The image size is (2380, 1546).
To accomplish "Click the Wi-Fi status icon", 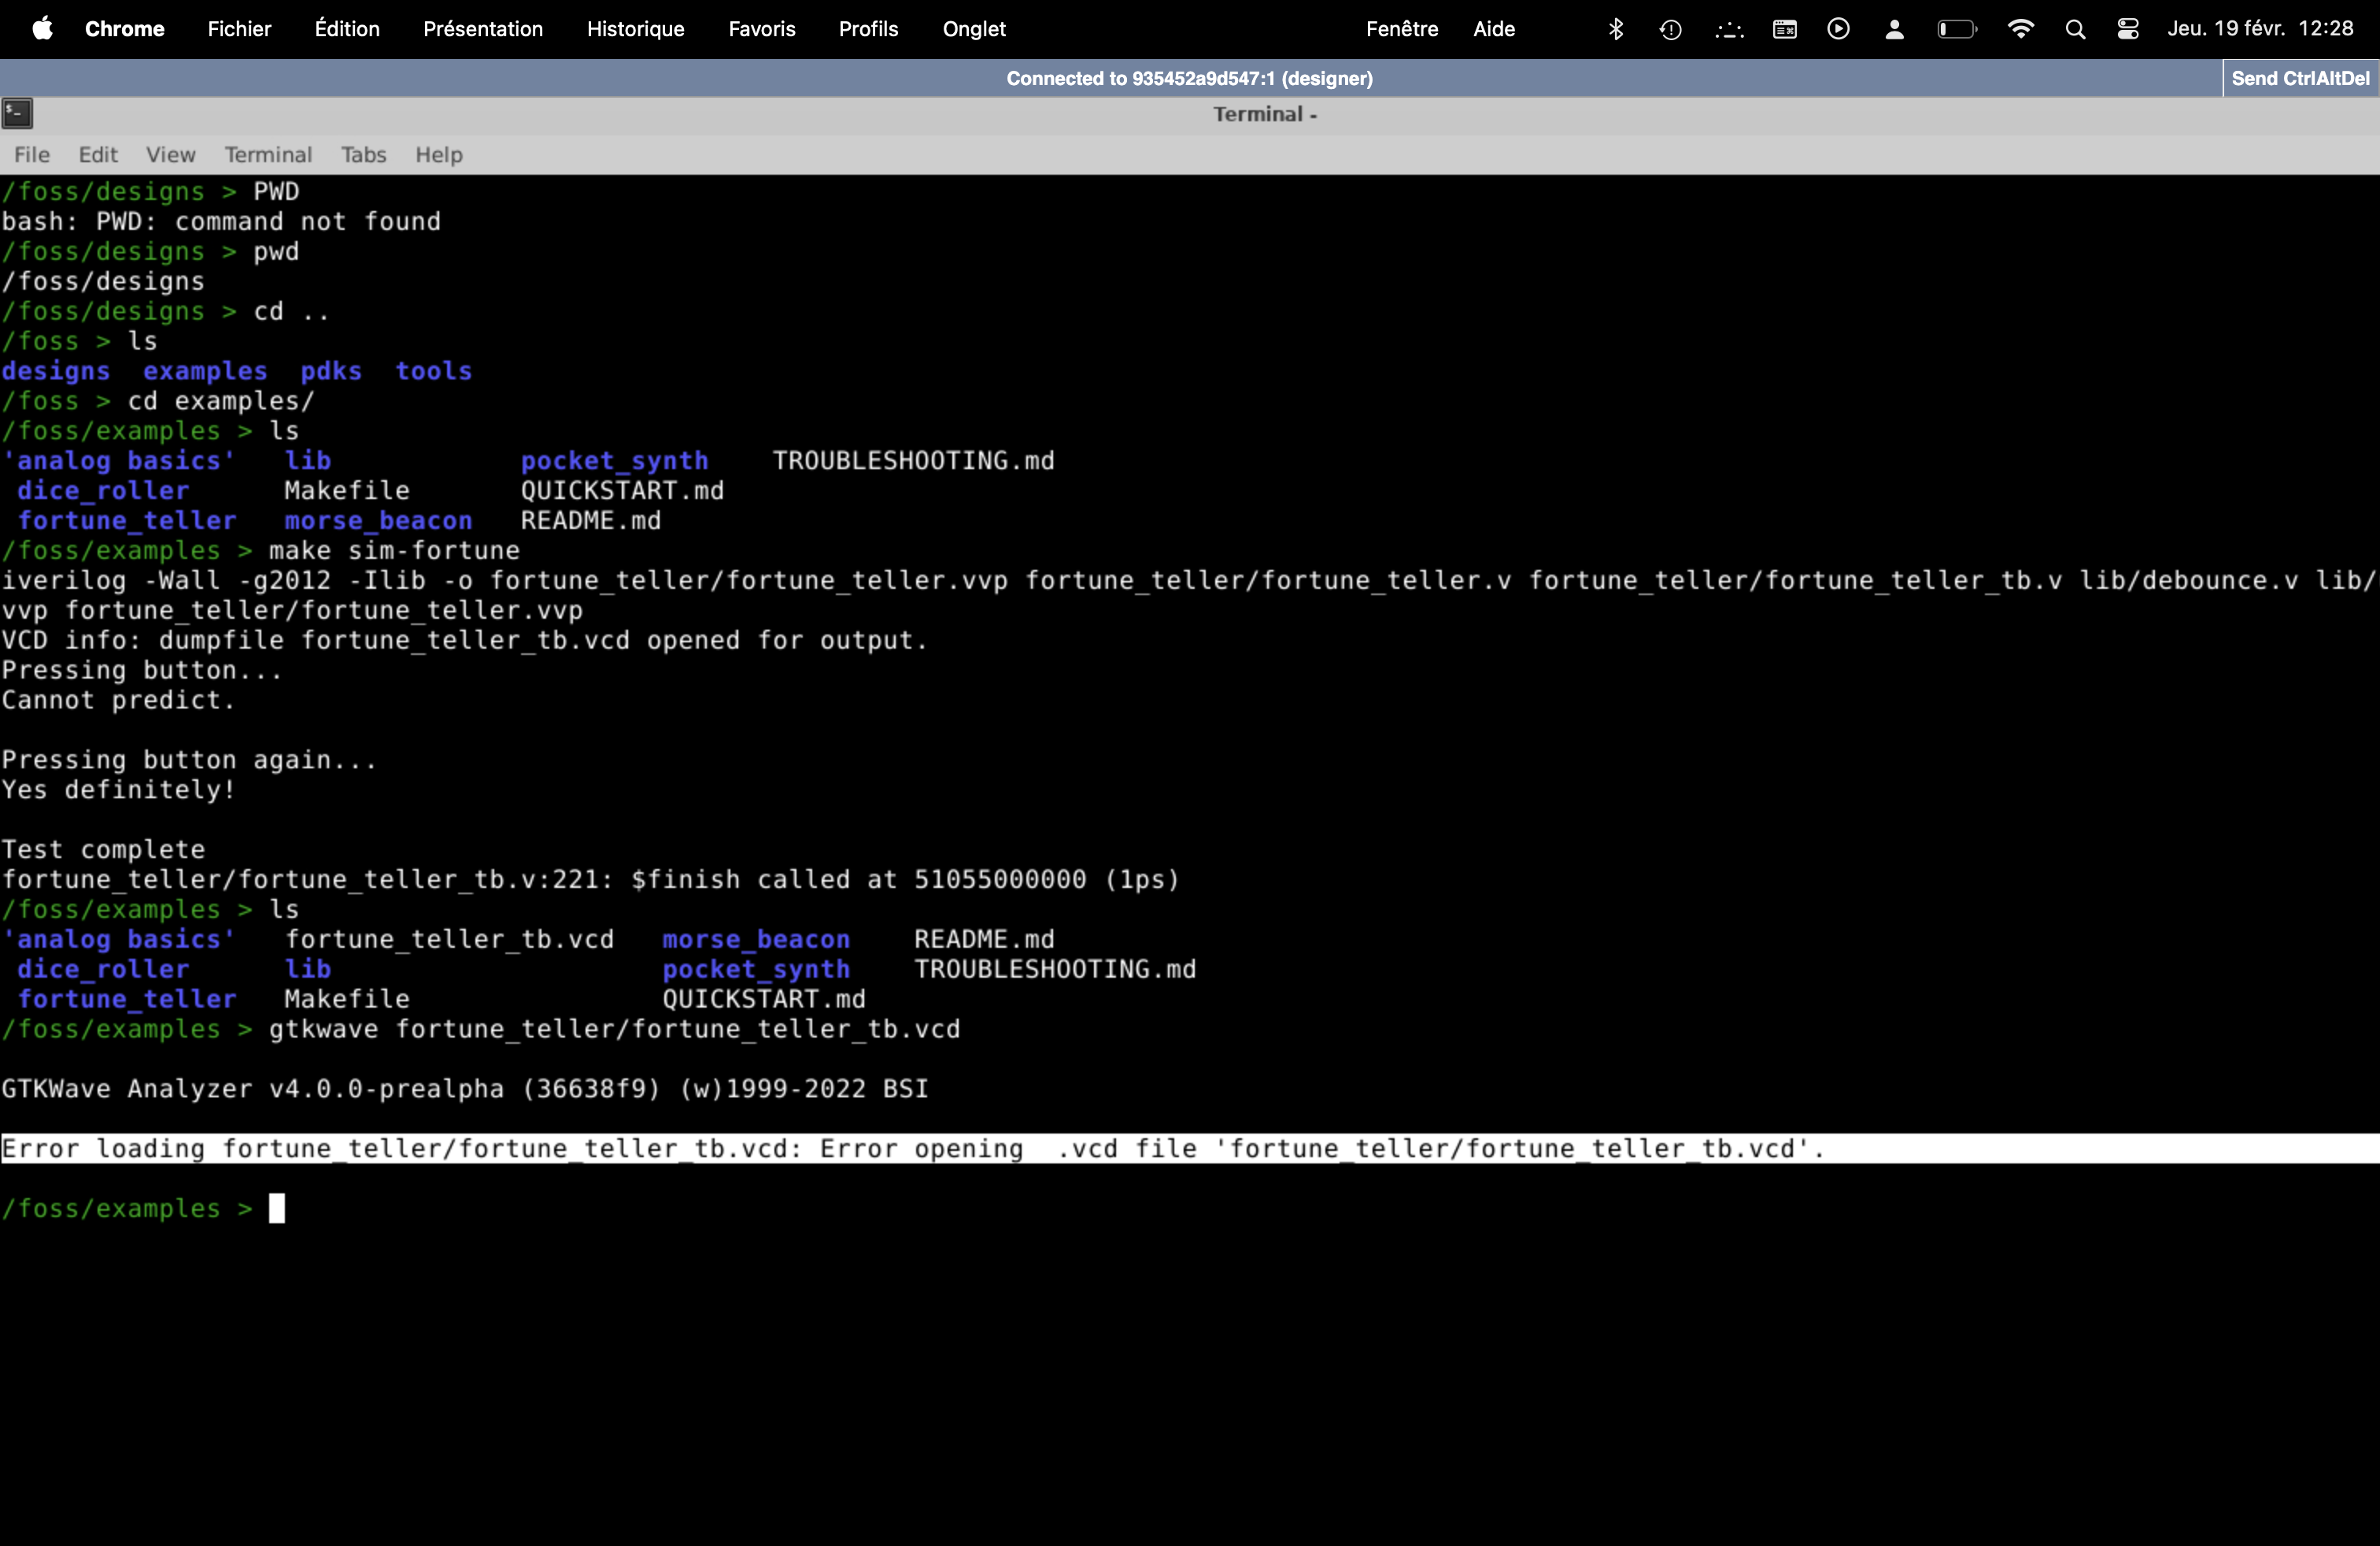I will click(2020, 29).
